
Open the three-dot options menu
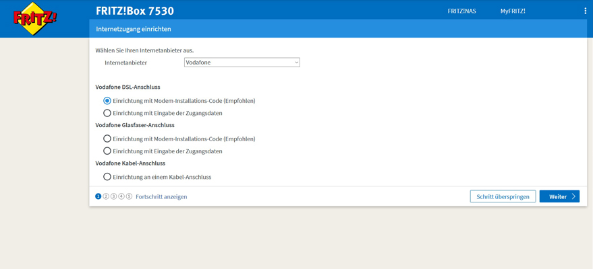click(x=585, y=11)
